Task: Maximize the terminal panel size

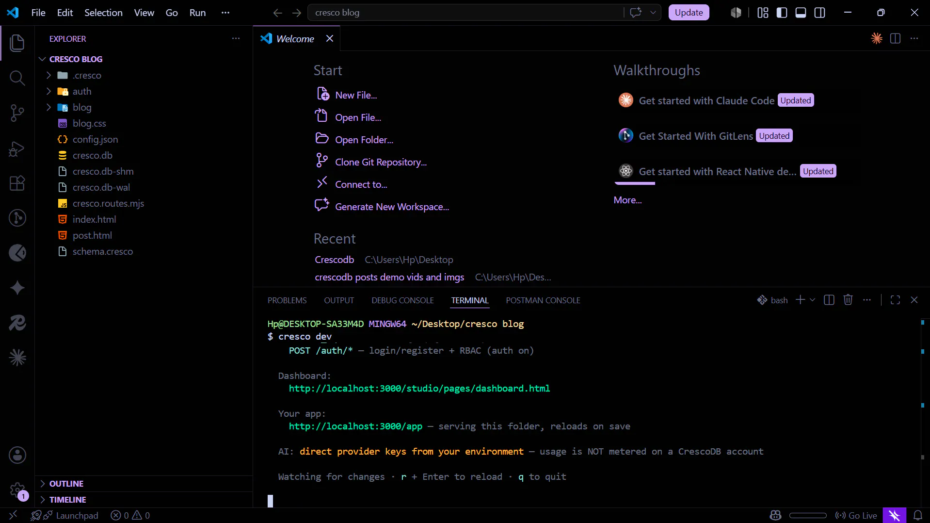Action: pos(896,300)
